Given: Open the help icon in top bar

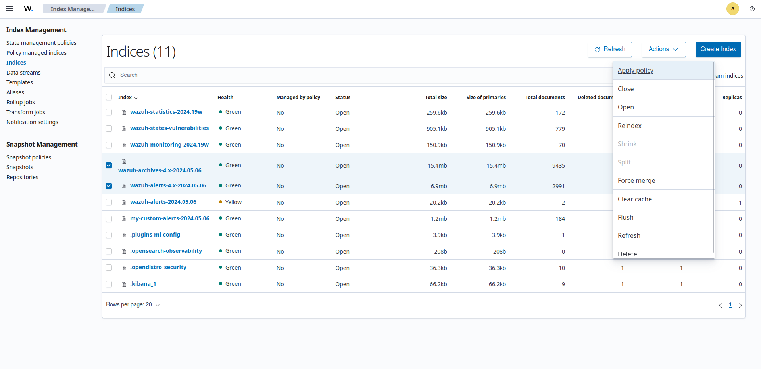Looking at the screenshot, I should 752,9.
